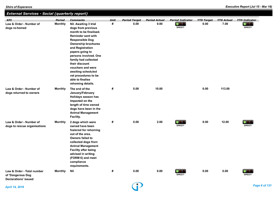Click the 'KPI' column header
Screen dimensions: 278x197
9,20
